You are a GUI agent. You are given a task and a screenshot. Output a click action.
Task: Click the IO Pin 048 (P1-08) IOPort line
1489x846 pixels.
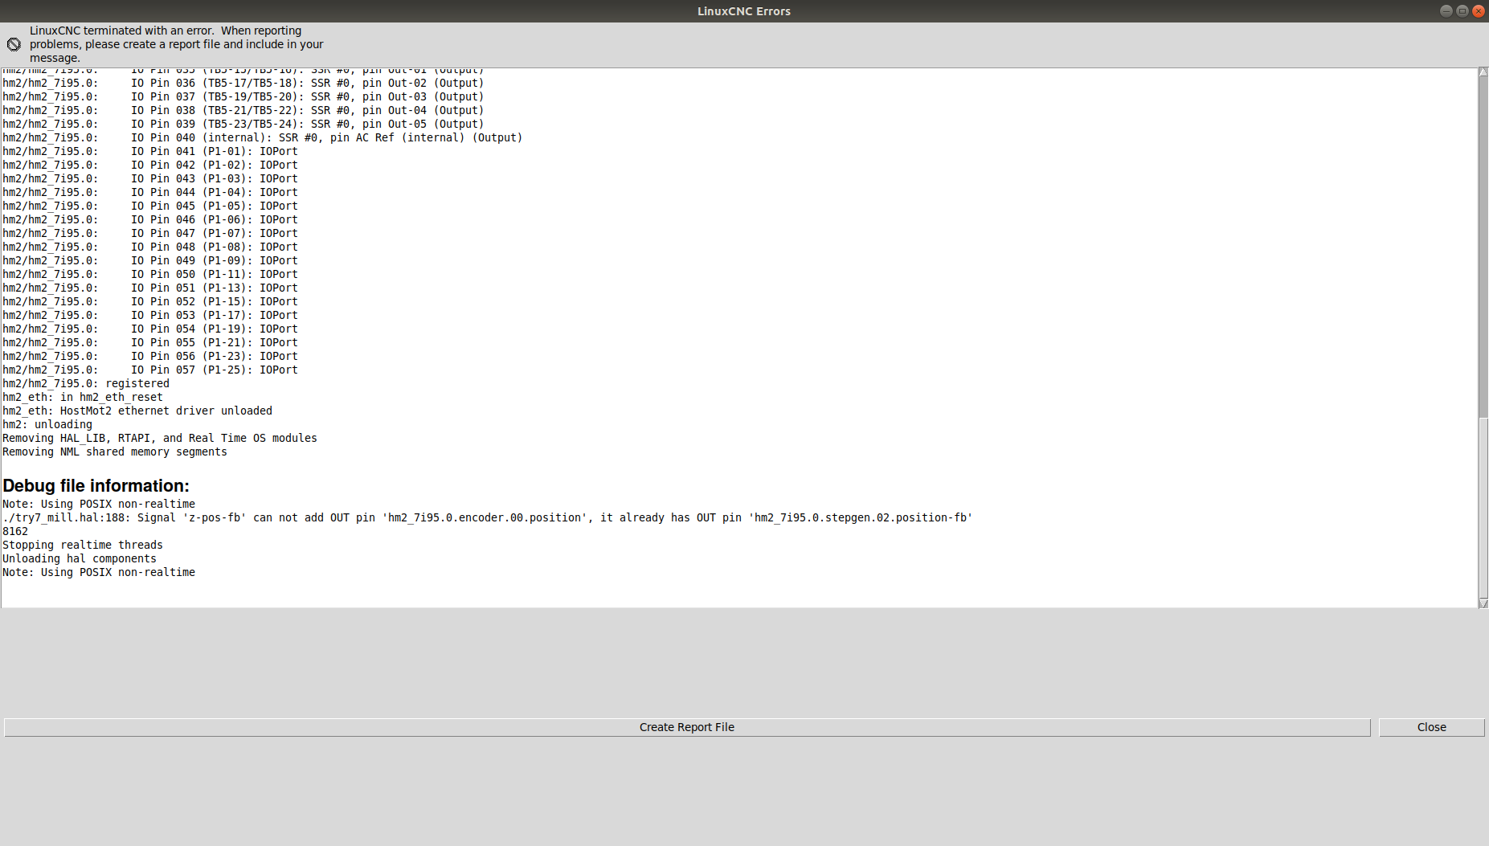pos(150,247)
